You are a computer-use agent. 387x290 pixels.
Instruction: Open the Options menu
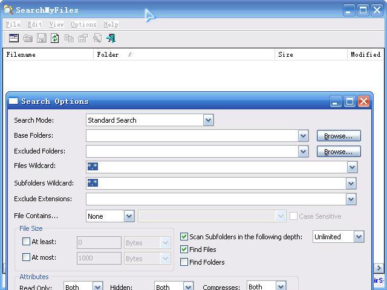pyautogui.click(x=83, y=24)
